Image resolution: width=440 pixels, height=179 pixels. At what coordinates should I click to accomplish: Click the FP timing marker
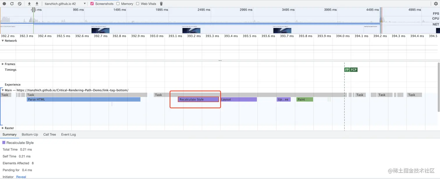[347, 70]
